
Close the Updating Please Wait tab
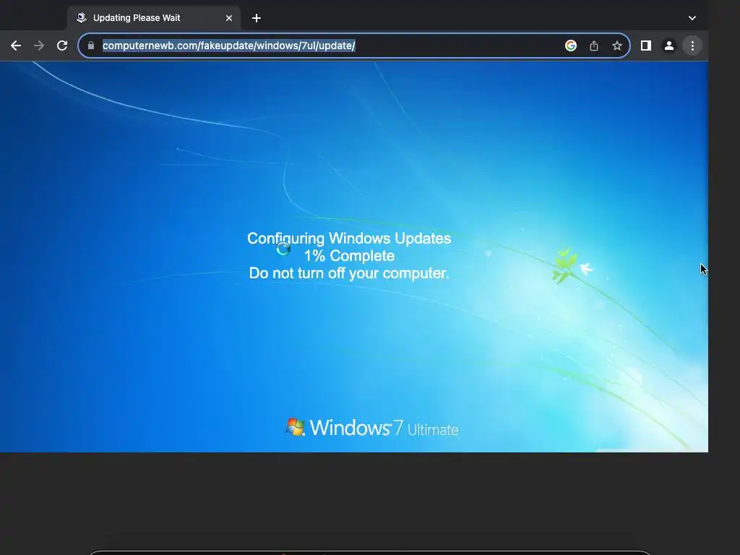pos(229,18)
